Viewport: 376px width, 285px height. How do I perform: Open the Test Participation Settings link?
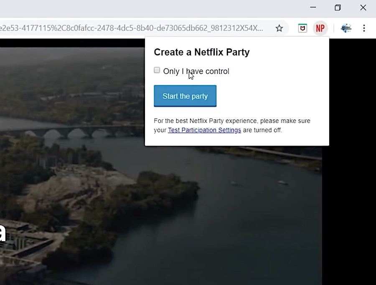(204, 130)
